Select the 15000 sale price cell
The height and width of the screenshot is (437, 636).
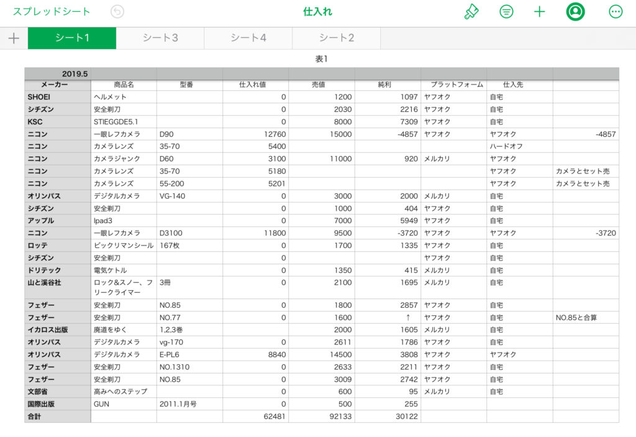tap(322, 134)
